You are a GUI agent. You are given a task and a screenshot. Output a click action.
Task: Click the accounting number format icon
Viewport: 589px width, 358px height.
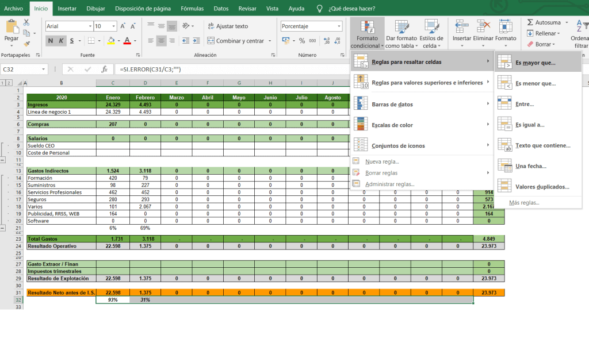coord(286,41)
